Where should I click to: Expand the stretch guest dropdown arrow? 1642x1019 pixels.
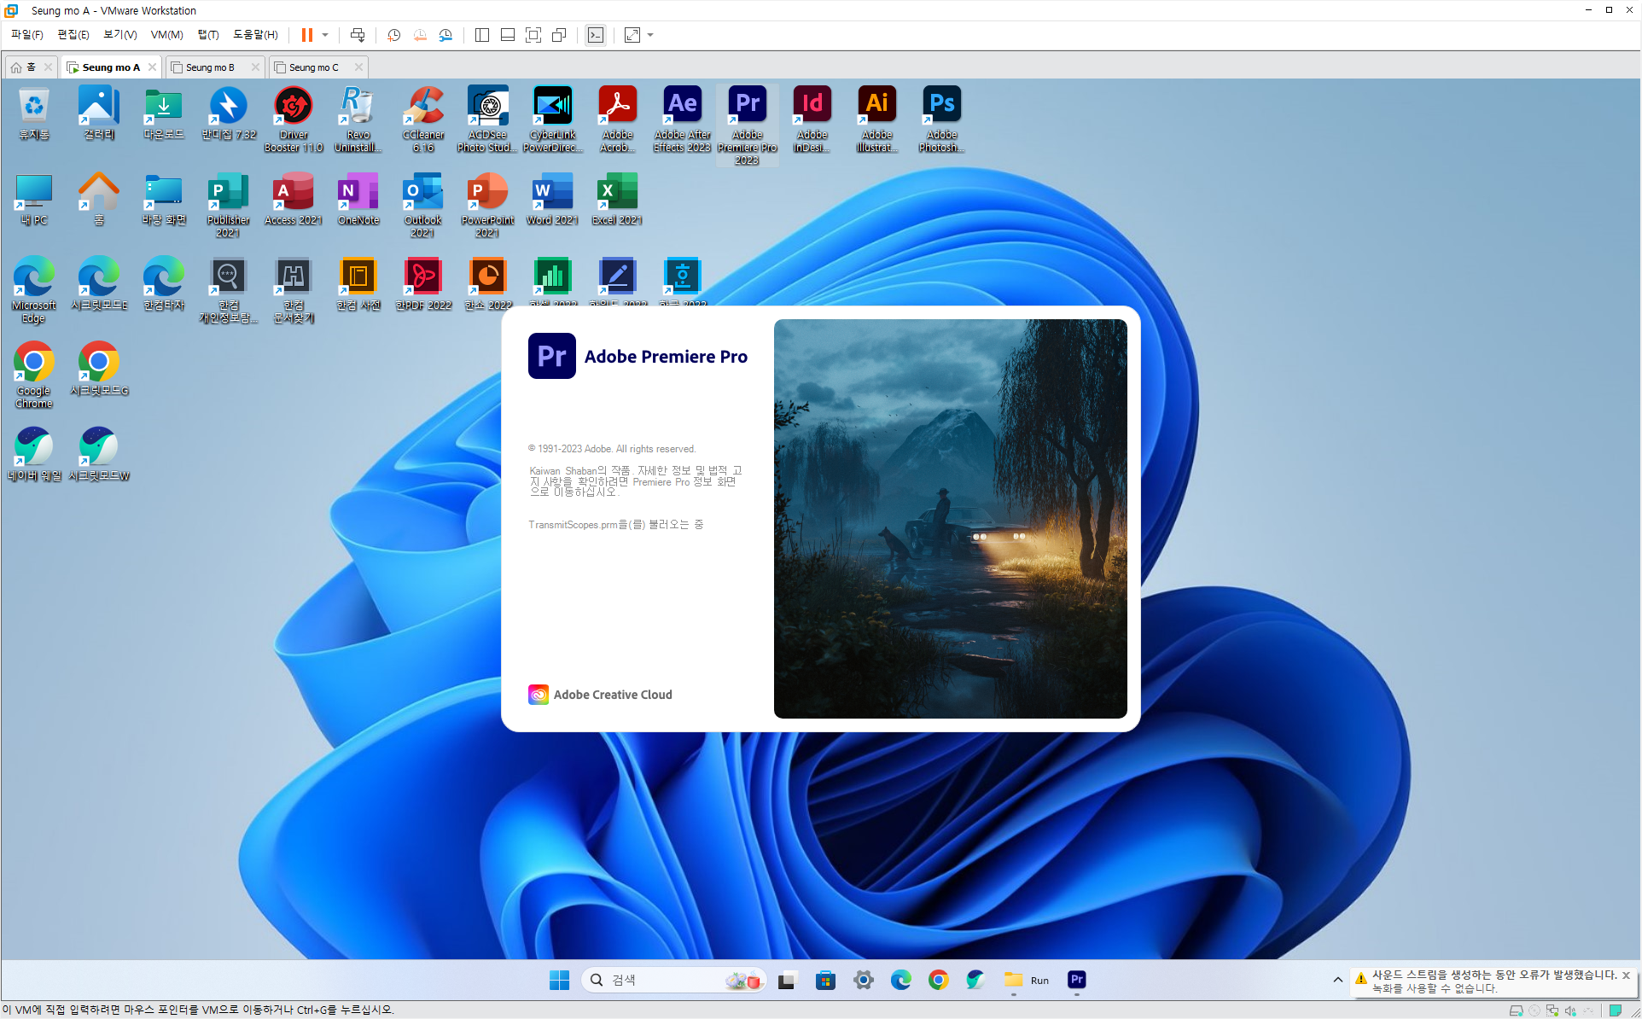coord(650,35)
